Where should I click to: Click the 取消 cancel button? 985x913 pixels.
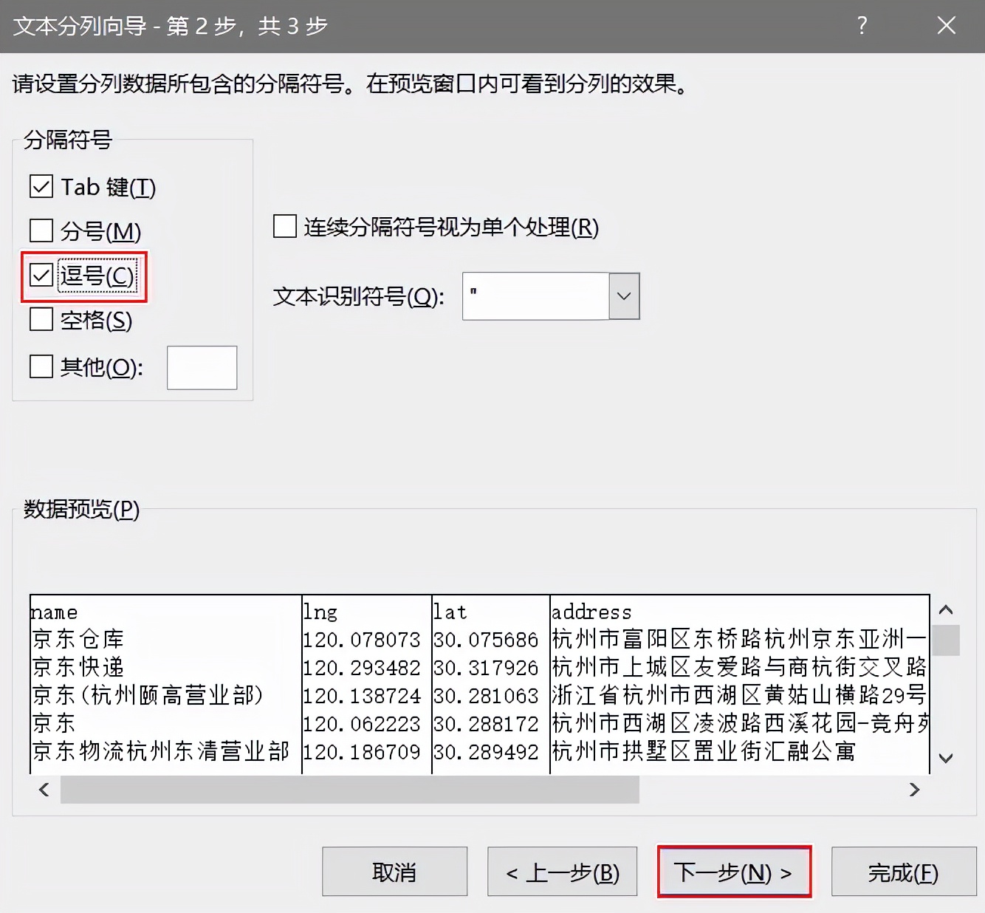tap(394, 872)
